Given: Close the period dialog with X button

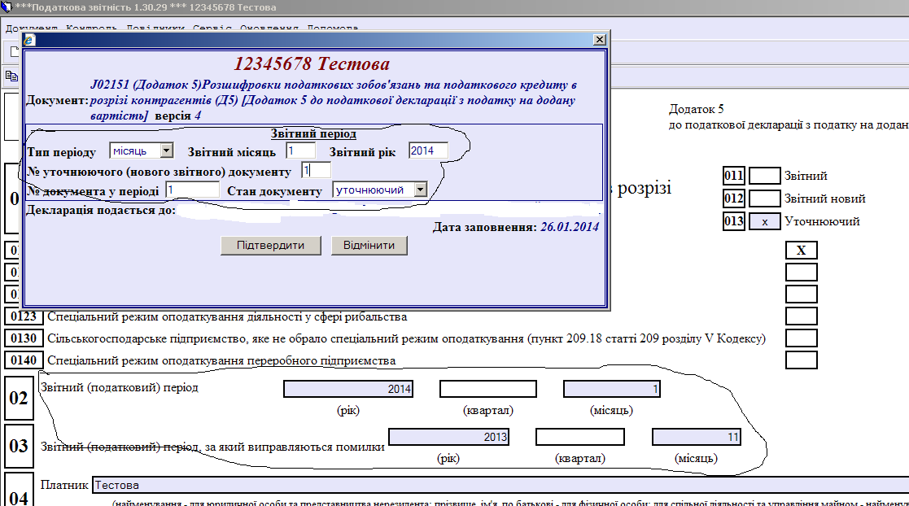Looking at the screenshot, I should coord(599,39).
